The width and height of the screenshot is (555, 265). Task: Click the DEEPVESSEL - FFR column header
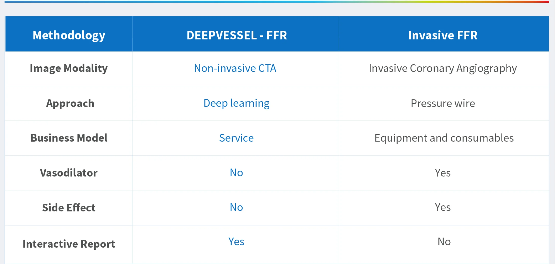(237, 35)
